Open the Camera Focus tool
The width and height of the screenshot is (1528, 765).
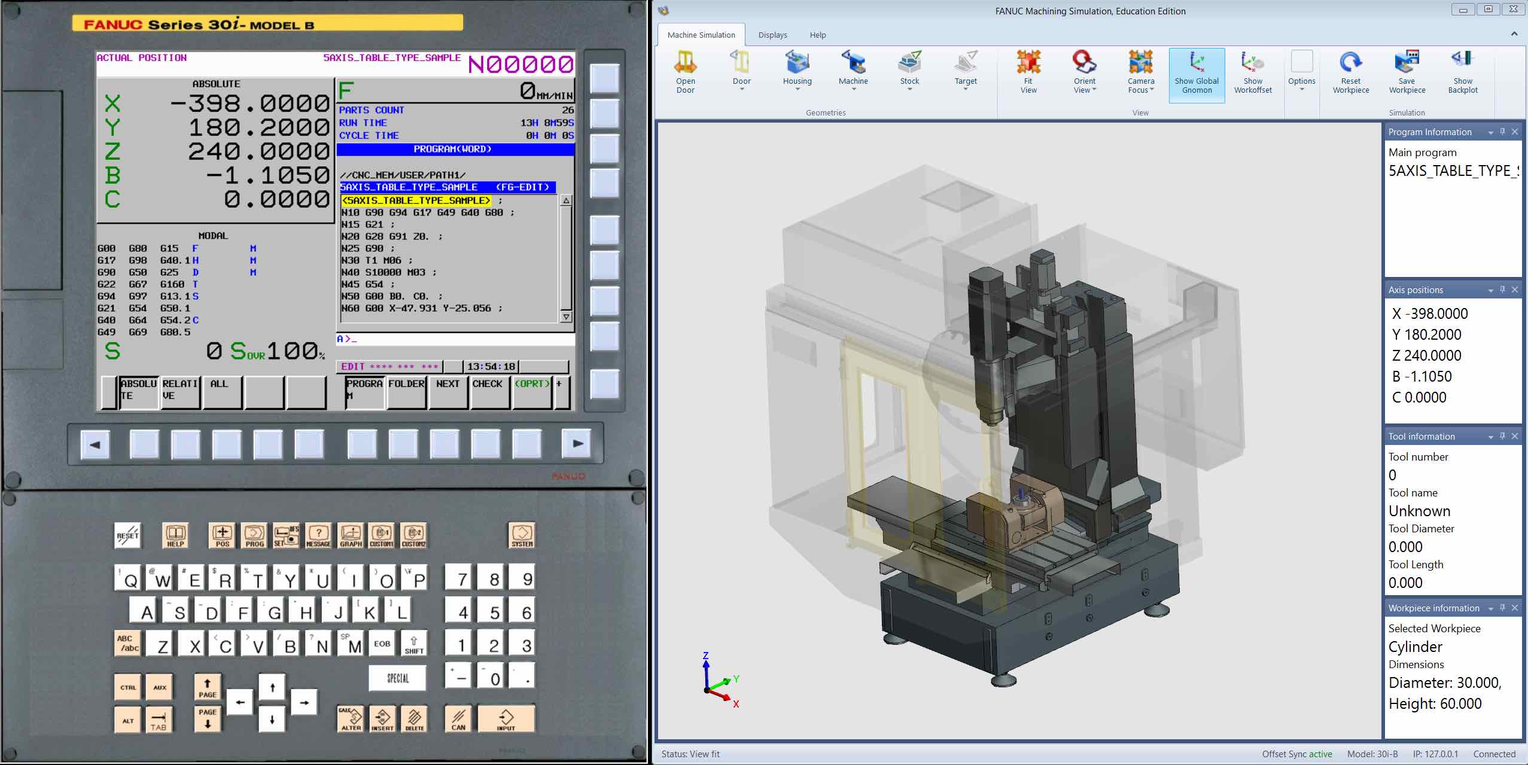tap(1140, 71)
